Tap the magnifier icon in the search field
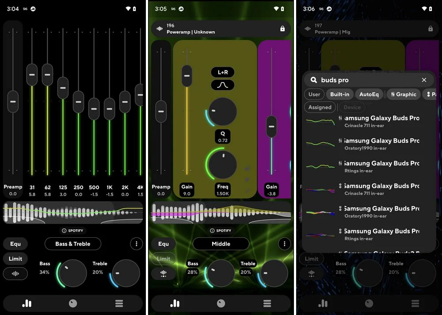The width and height of the screenshot is (442, 315). [314, 80]
